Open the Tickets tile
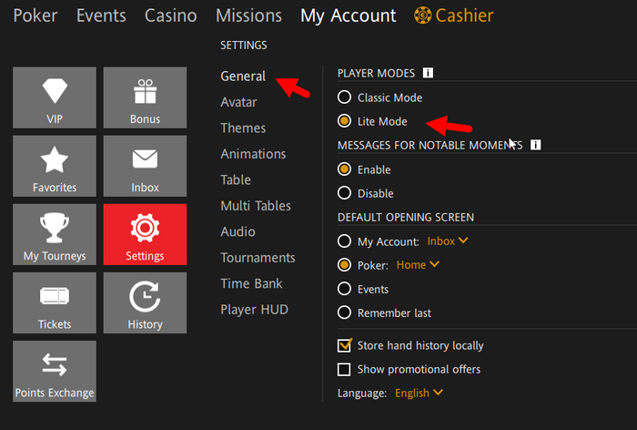Image resolution: width=637 pixels, height=430 pixels. pyautogui.click(x=55, y=302)
